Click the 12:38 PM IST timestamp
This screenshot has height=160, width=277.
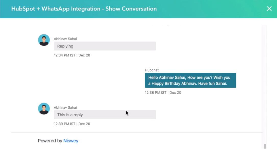(163, 93)
